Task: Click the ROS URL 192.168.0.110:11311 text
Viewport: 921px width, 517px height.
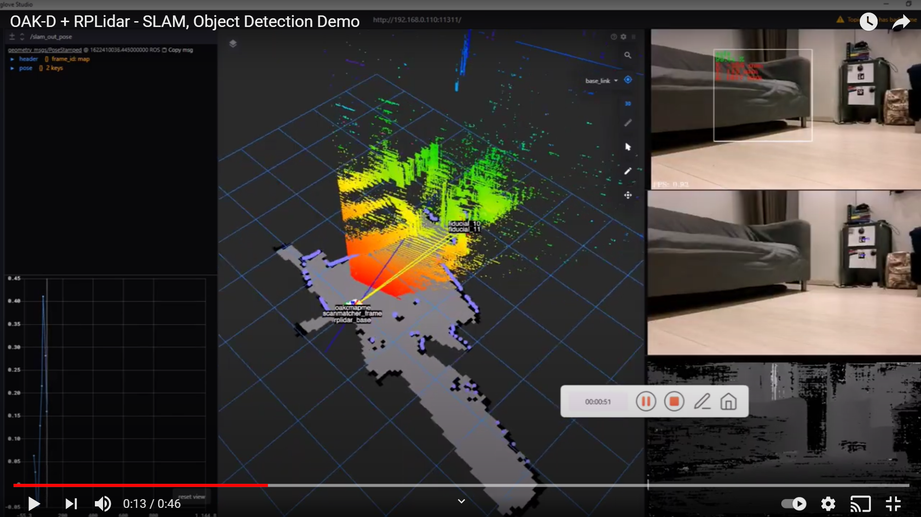Action: (417, 20)
